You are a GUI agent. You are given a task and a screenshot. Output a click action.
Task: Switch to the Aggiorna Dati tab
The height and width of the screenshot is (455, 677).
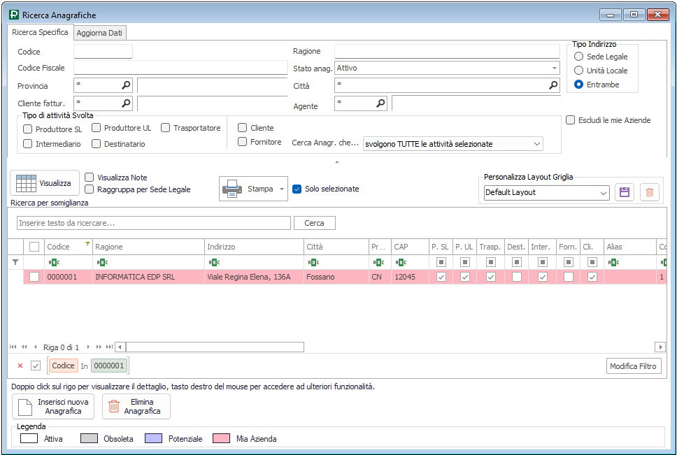(101, 33)
